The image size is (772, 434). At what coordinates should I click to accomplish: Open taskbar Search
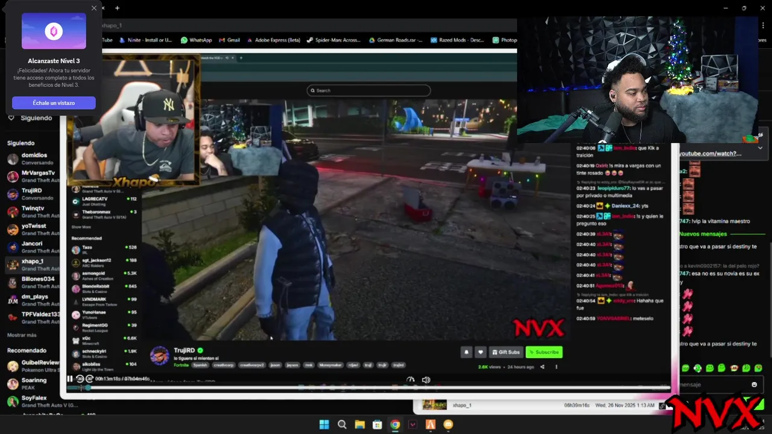(x=342, y=424)
